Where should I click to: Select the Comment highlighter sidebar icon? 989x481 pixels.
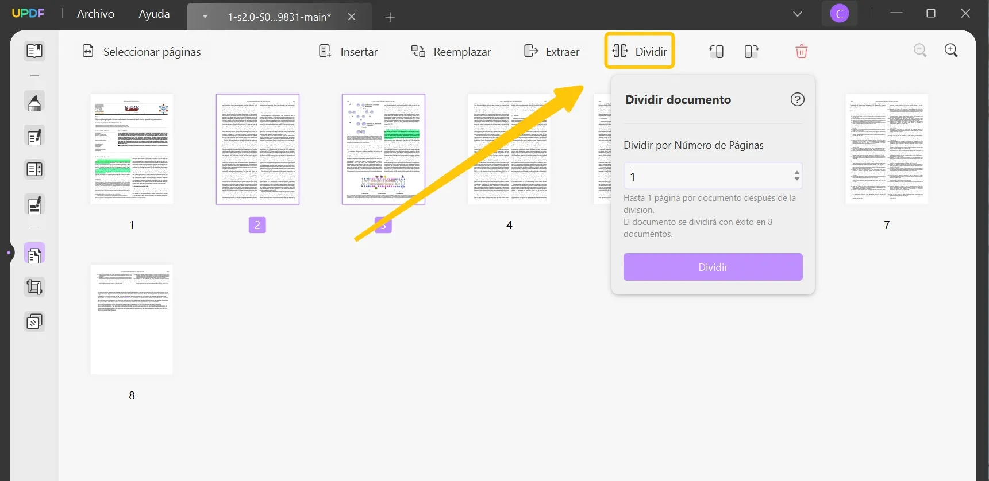34,102
